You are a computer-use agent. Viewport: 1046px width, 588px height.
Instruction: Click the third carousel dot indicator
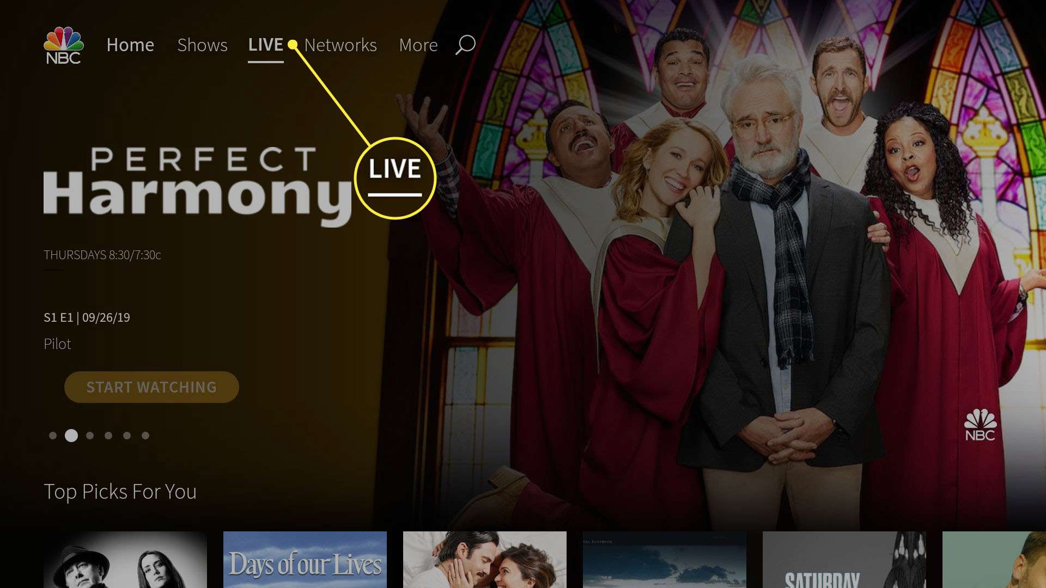(x=90, y=436)
